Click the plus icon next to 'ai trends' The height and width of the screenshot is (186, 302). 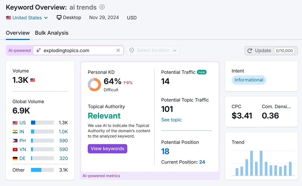102,7
